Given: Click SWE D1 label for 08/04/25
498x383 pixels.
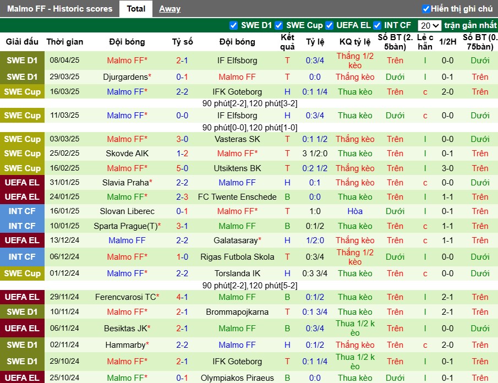Looking at the screenshot, I should (22, 61).
